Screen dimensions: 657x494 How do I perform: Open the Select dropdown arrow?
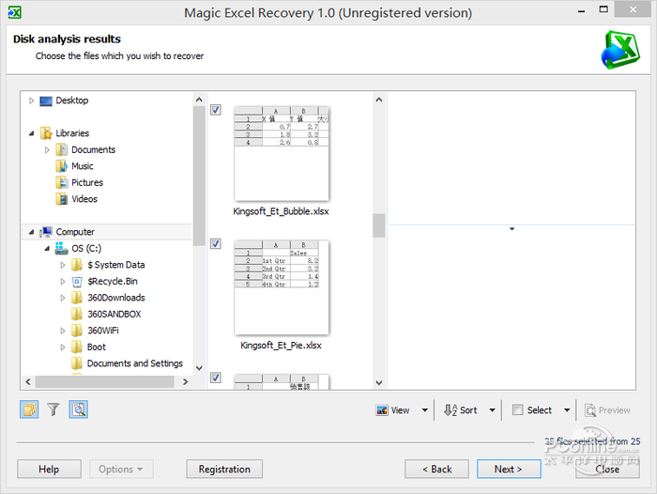tap(567, 410)
